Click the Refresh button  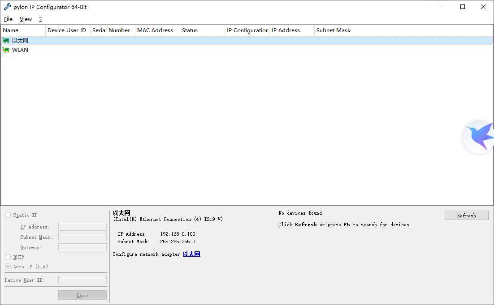click(x=467, y=216)
